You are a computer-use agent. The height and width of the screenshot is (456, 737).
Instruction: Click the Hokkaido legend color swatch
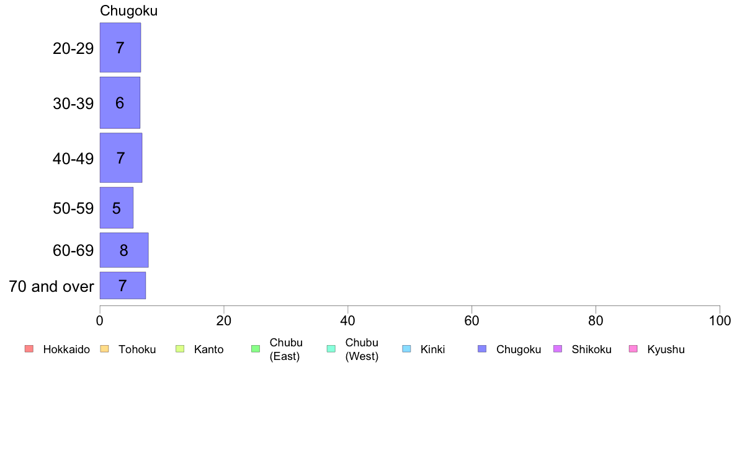click(29, 348)
